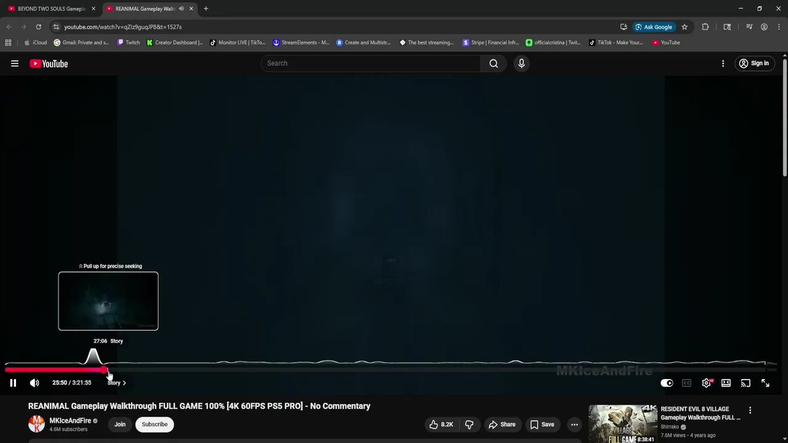Open media controls music icon
Viewport: 788px width, 443px height.
tap(749, 27)
